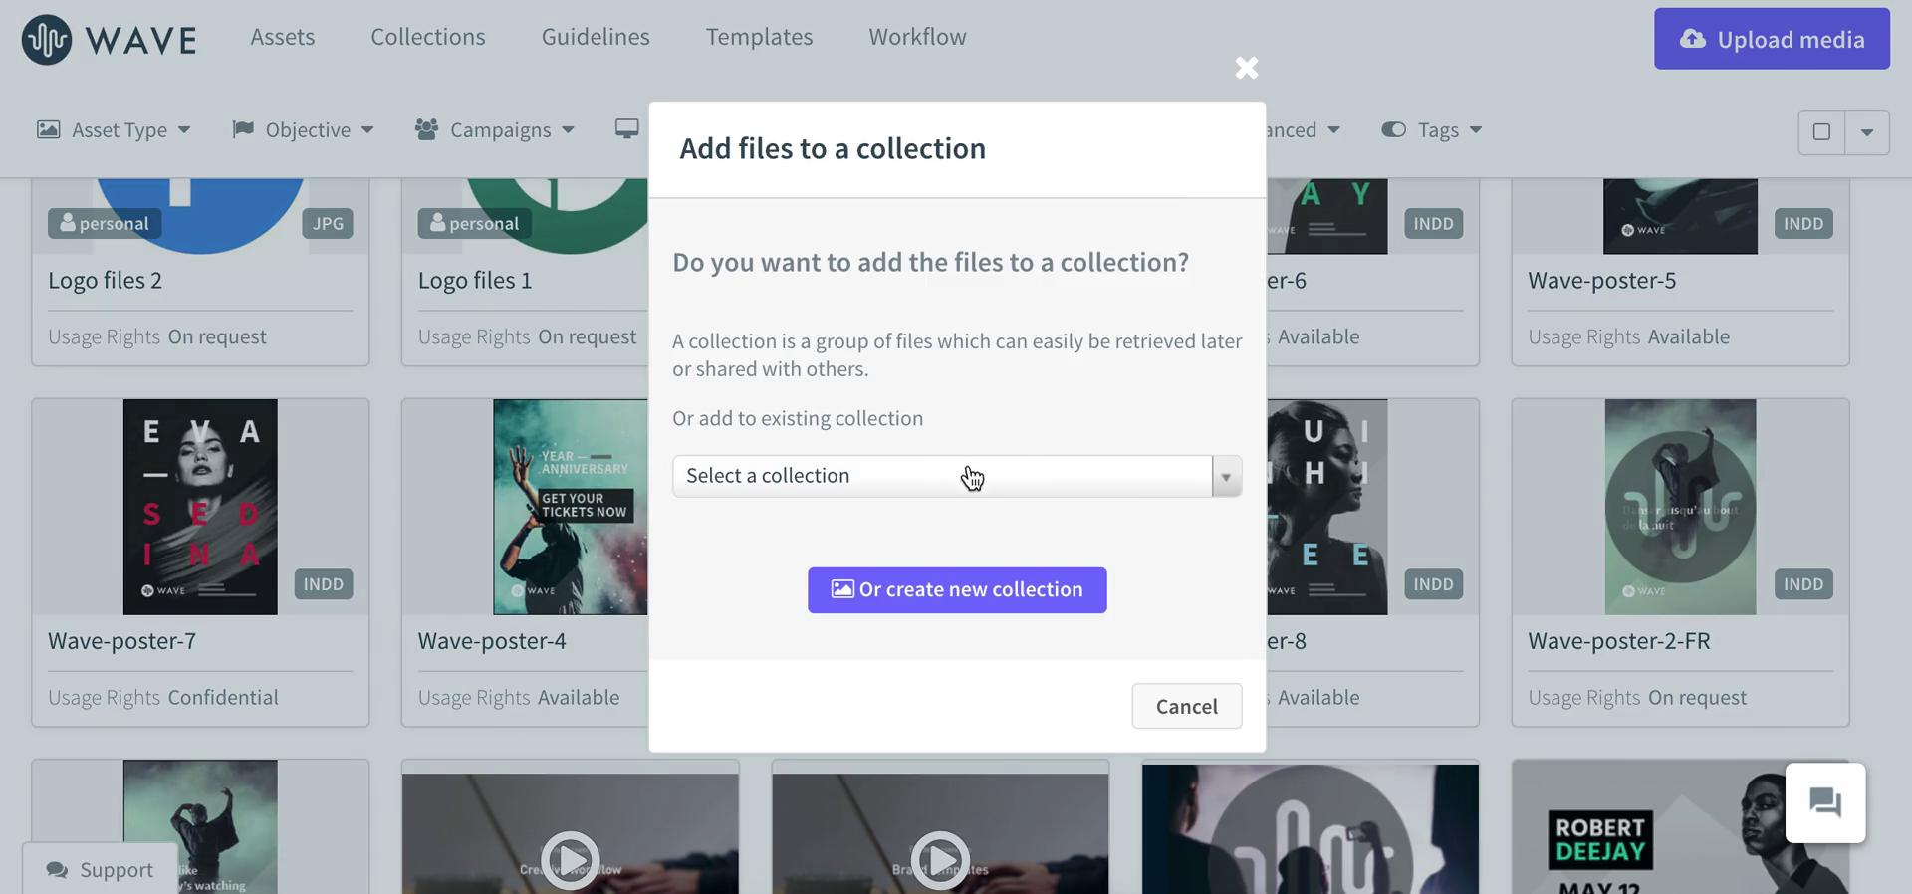Click the Logo files 2 title
Viewport: 1912px width, 894px height.
pos(105,281)
